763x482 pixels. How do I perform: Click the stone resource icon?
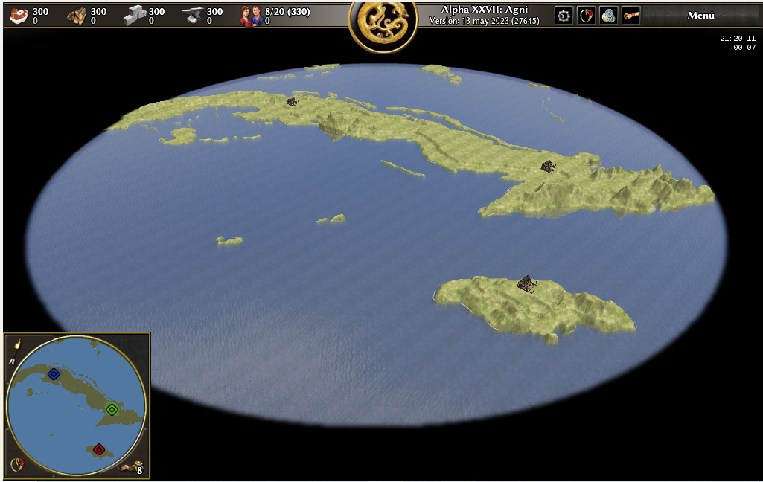pyautogui.click(x=134, y=16)
